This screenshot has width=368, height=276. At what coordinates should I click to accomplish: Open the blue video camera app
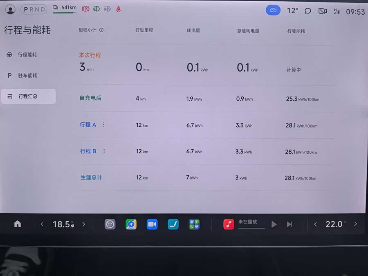pos(152,224)
